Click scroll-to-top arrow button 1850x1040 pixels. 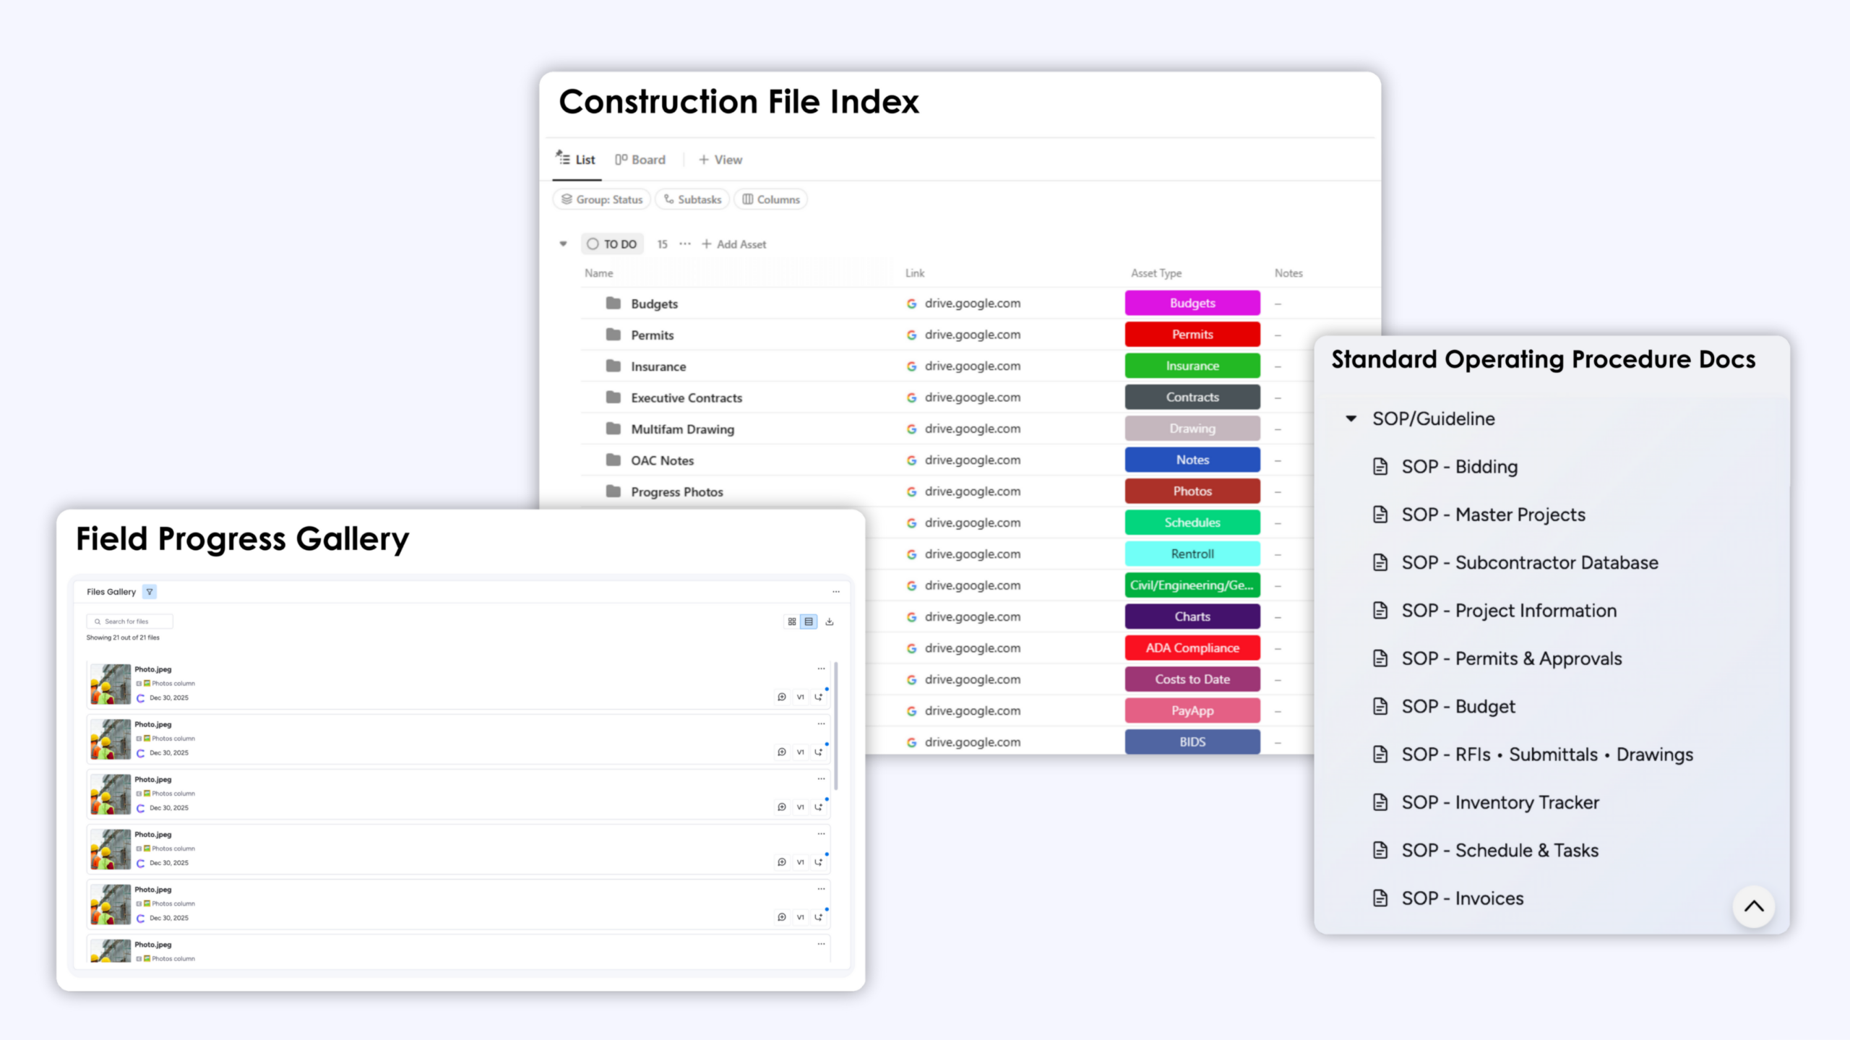pos(1753,906)
